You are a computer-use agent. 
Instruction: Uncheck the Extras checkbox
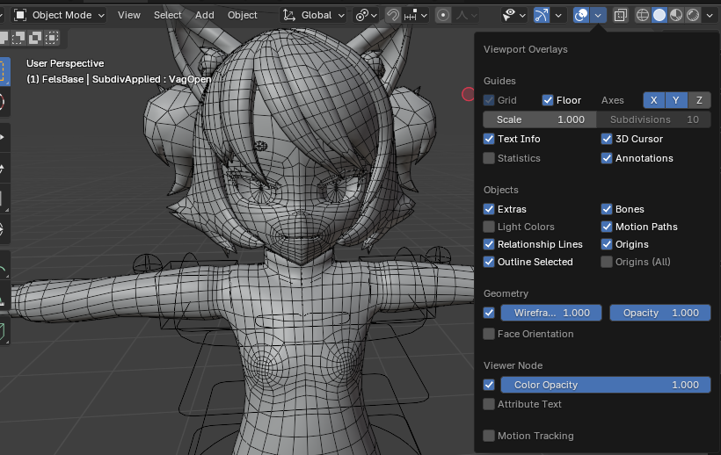(489, 209)
